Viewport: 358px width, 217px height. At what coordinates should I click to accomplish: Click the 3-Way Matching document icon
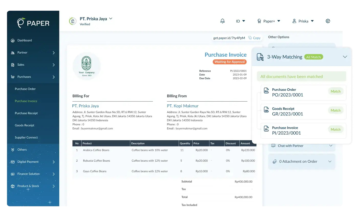(x=260, y=57)
